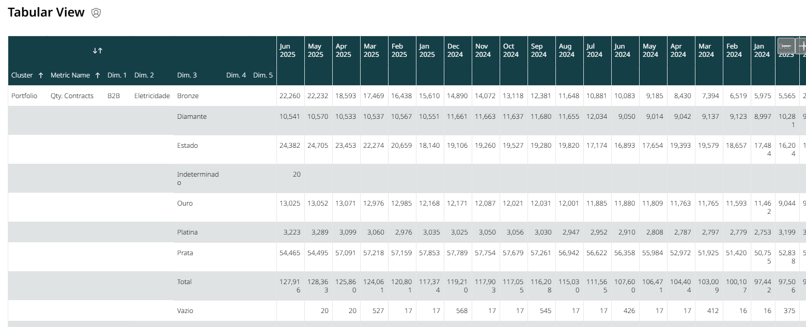
Task: Select the May 2024 column header
Action: coord(650,51)
